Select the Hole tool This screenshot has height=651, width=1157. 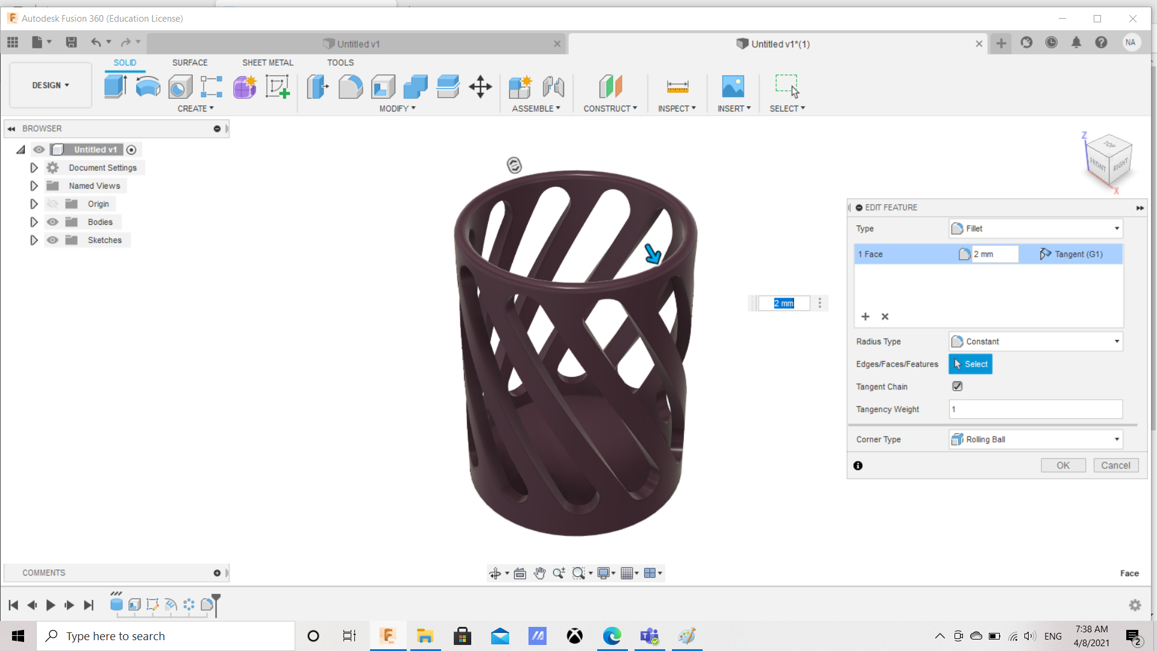click(x=180, y=87)
